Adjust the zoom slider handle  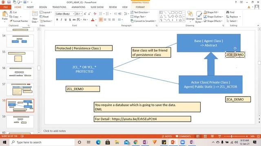pos(232,136)
